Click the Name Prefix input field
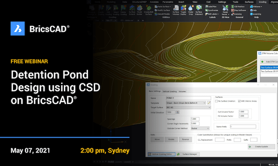The image size is (278, 166). tap(243, 126)
